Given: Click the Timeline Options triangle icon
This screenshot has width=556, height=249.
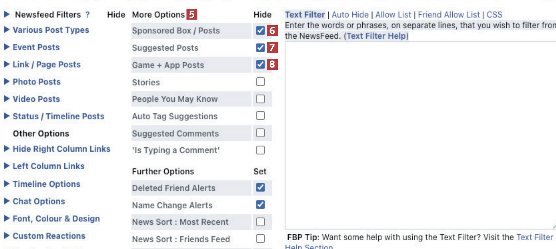Looking at the screenshot, I should click(x=7, y=184).
